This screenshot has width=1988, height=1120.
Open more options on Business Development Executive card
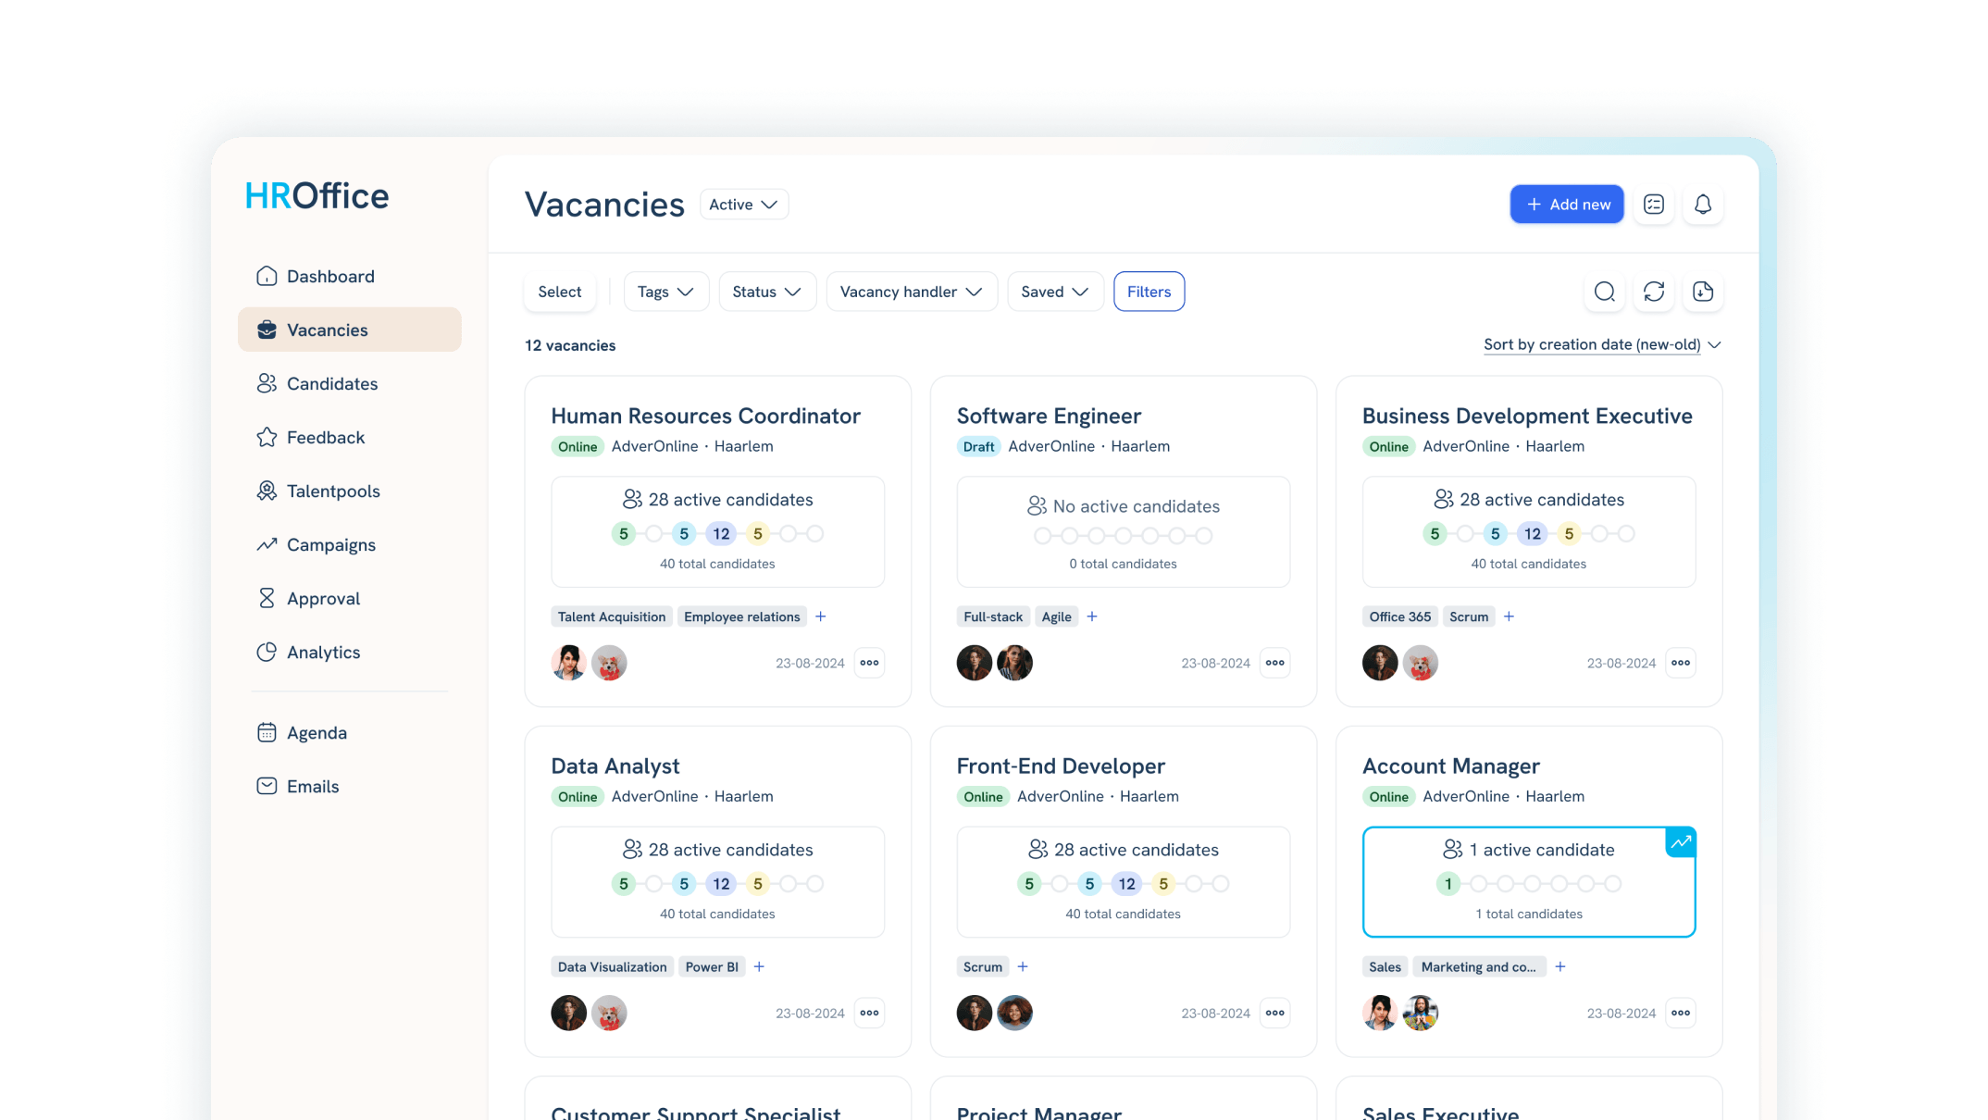(1681, 663)
